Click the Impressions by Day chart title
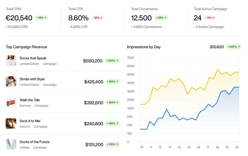The image size is (248, 156). [x=144, y=47]
